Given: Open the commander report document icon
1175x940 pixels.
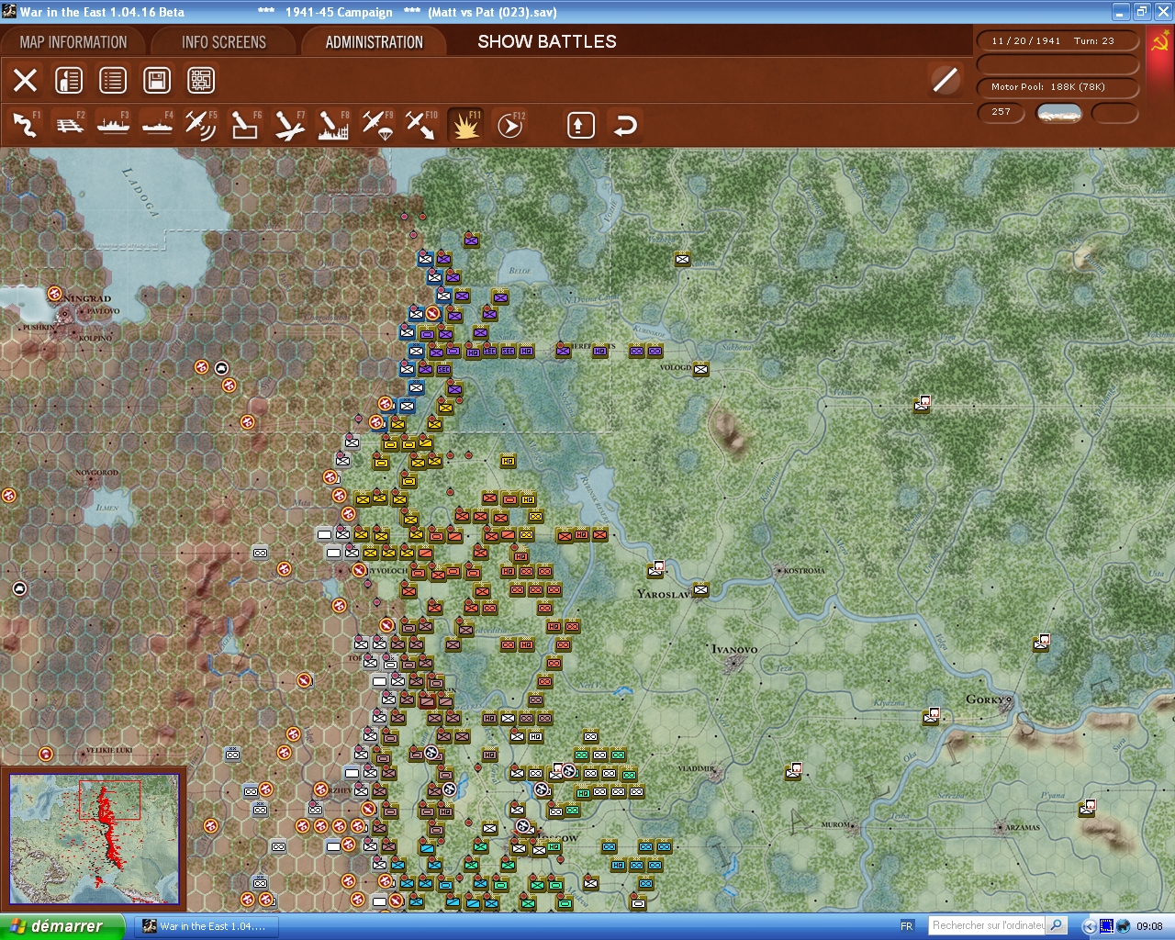Looking at the screenshot, I should (x=69, y=81).
